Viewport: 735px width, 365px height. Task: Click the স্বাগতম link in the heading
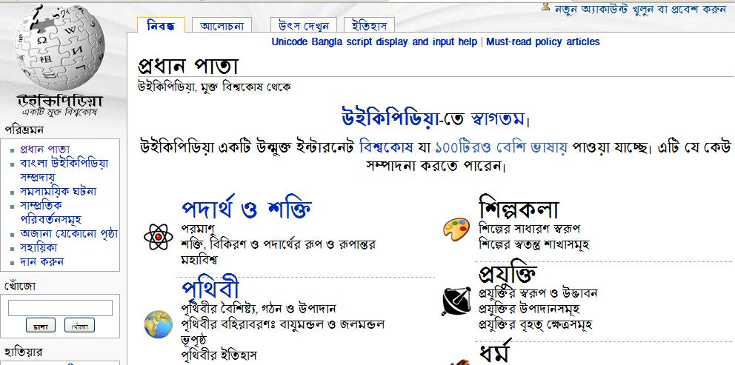click(497, 118)
